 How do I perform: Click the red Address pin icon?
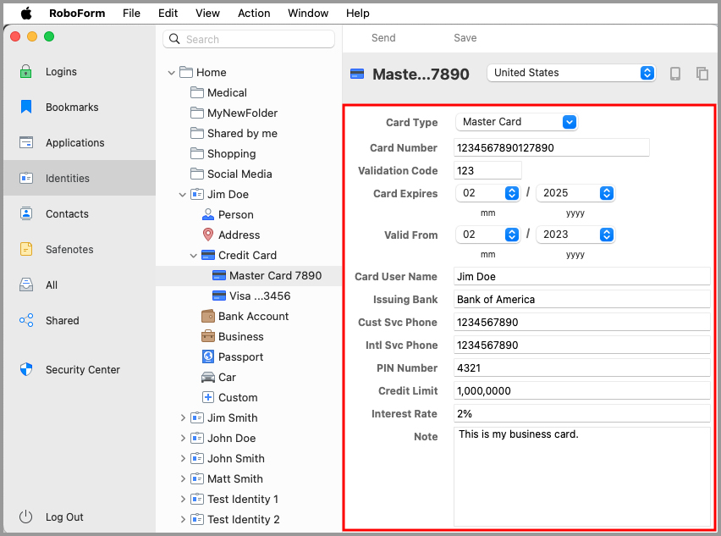208,235
